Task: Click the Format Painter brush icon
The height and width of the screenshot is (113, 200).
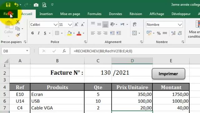Action: point(18,35)
